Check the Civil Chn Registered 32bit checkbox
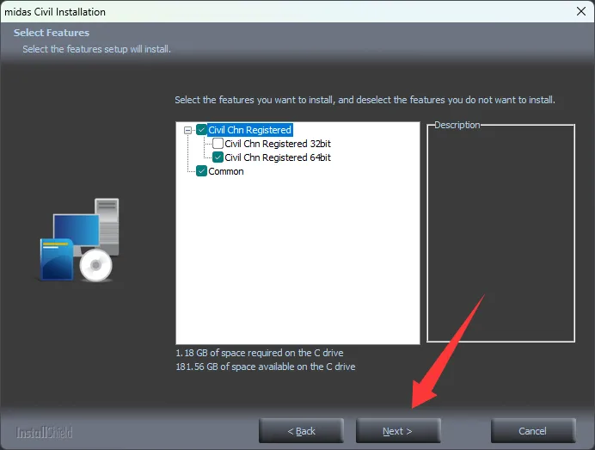595x450 pixels. (218, 144)
